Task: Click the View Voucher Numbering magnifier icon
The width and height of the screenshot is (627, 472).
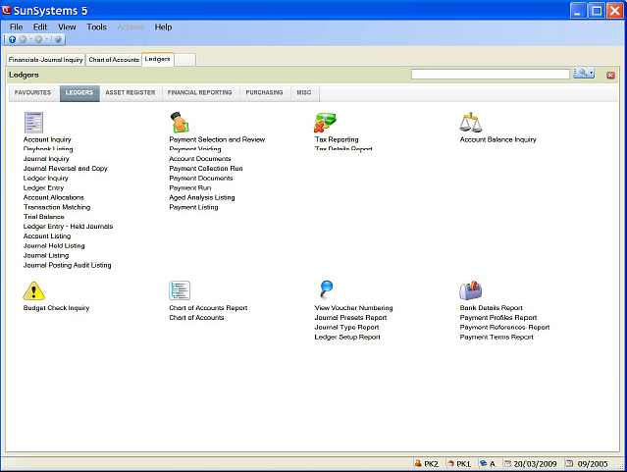Action: pyautogui.click(x=326, y=290)
